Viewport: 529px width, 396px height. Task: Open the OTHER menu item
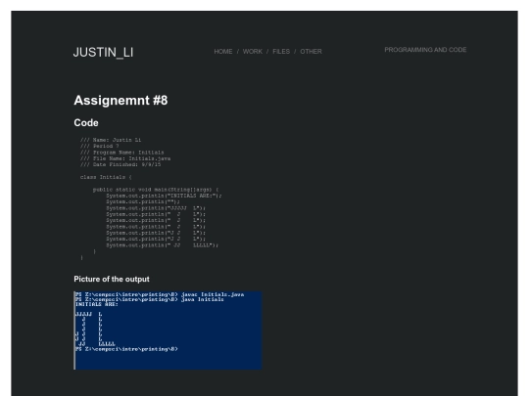pos(311,52)
